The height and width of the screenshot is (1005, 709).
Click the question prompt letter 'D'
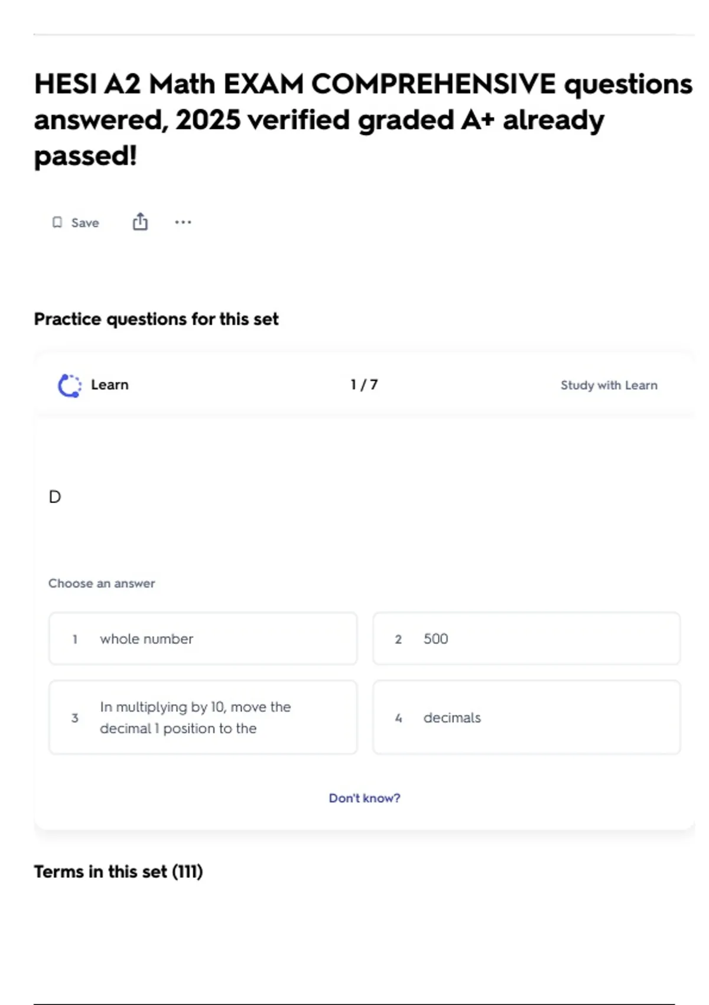pyautogui.click(x=55, y=497)
